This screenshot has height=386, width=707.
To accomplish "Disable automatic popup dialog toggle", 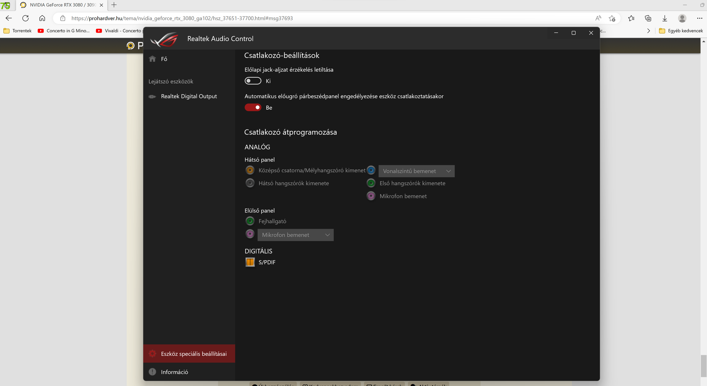I will pyautogui.click(x=253, y=107).
